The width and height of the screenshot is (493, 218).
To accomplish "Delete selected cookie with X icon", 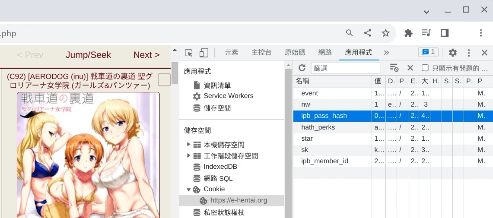I will point(410,68).
